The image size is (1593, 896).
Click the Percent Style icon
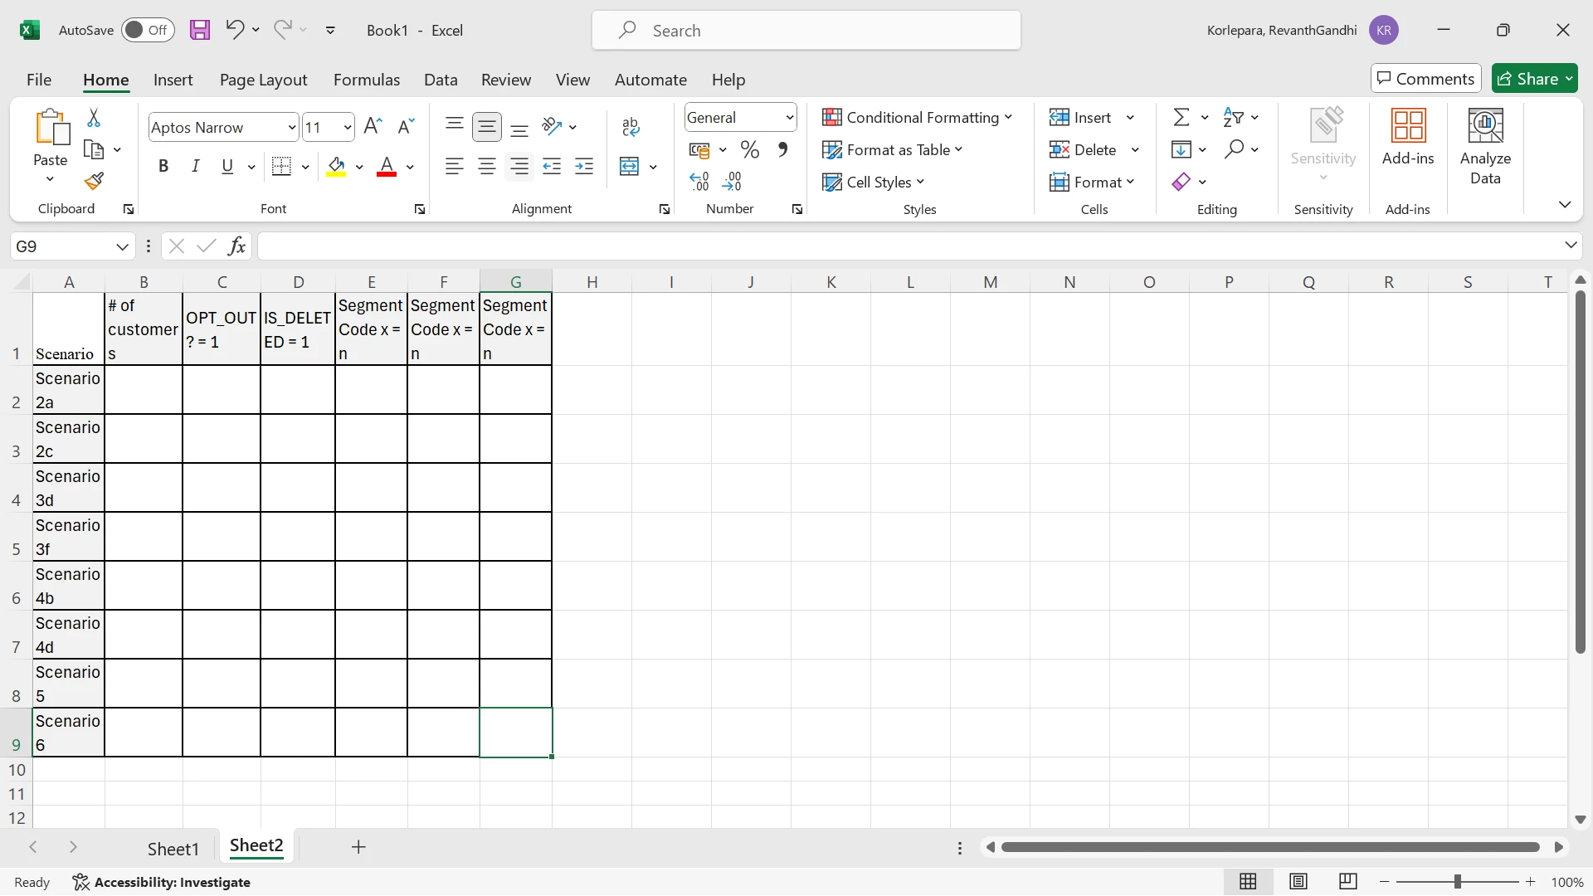750,150
